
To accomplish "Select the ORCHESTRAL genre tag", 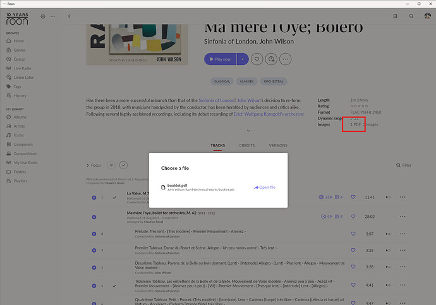I will (274, 81).
